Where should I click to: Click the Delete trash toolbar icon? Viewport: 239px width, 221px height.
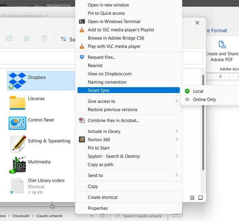[44, 38]
